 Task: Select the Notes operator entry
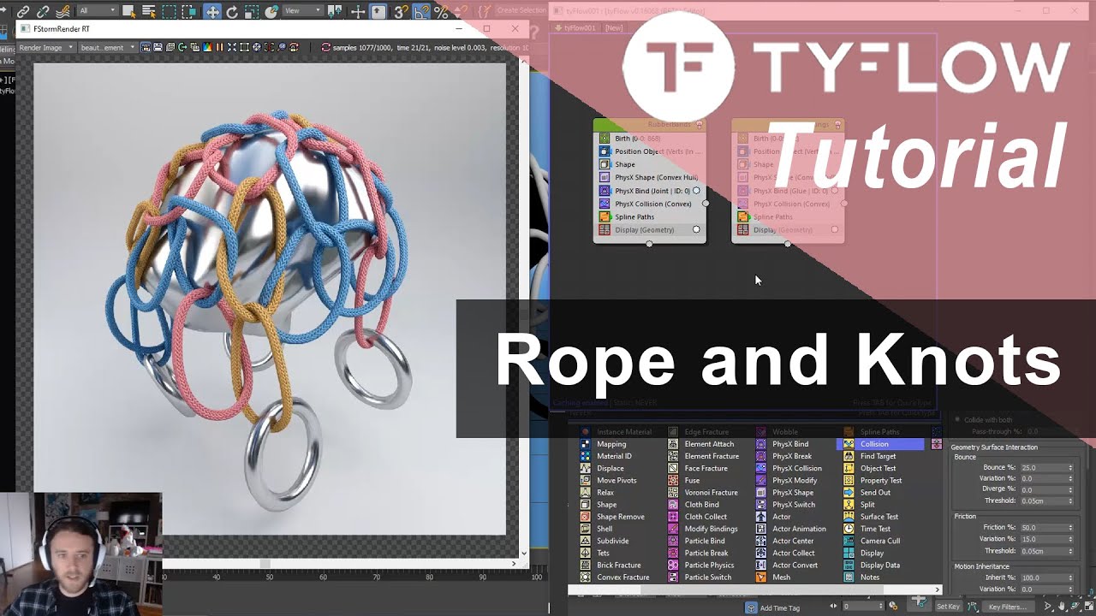tap(861, 577)
